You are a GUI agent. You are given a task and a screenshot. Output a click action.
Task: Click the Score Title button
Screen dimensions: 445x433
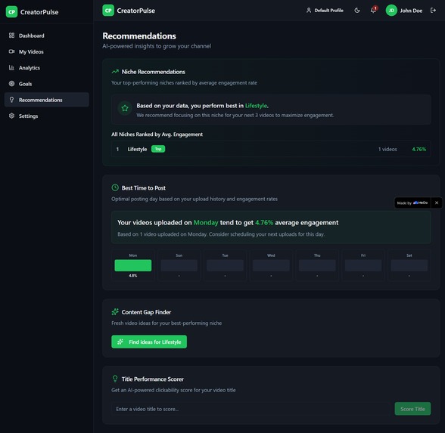click(412, 409)
